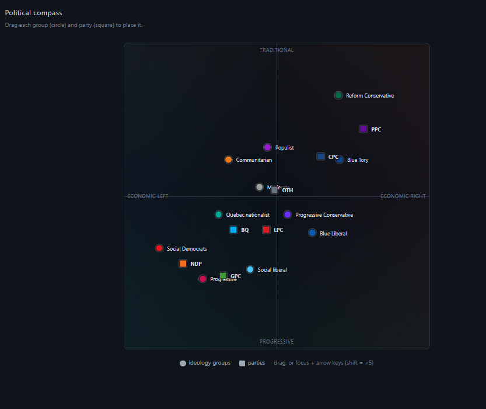Select the Blue Liberal circle marker
This screenshot has width=486, height=409.
pos(313,233)
